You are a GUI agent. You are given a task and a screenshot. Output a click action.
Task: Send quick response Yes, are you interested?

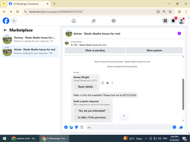tap(92, 111)
